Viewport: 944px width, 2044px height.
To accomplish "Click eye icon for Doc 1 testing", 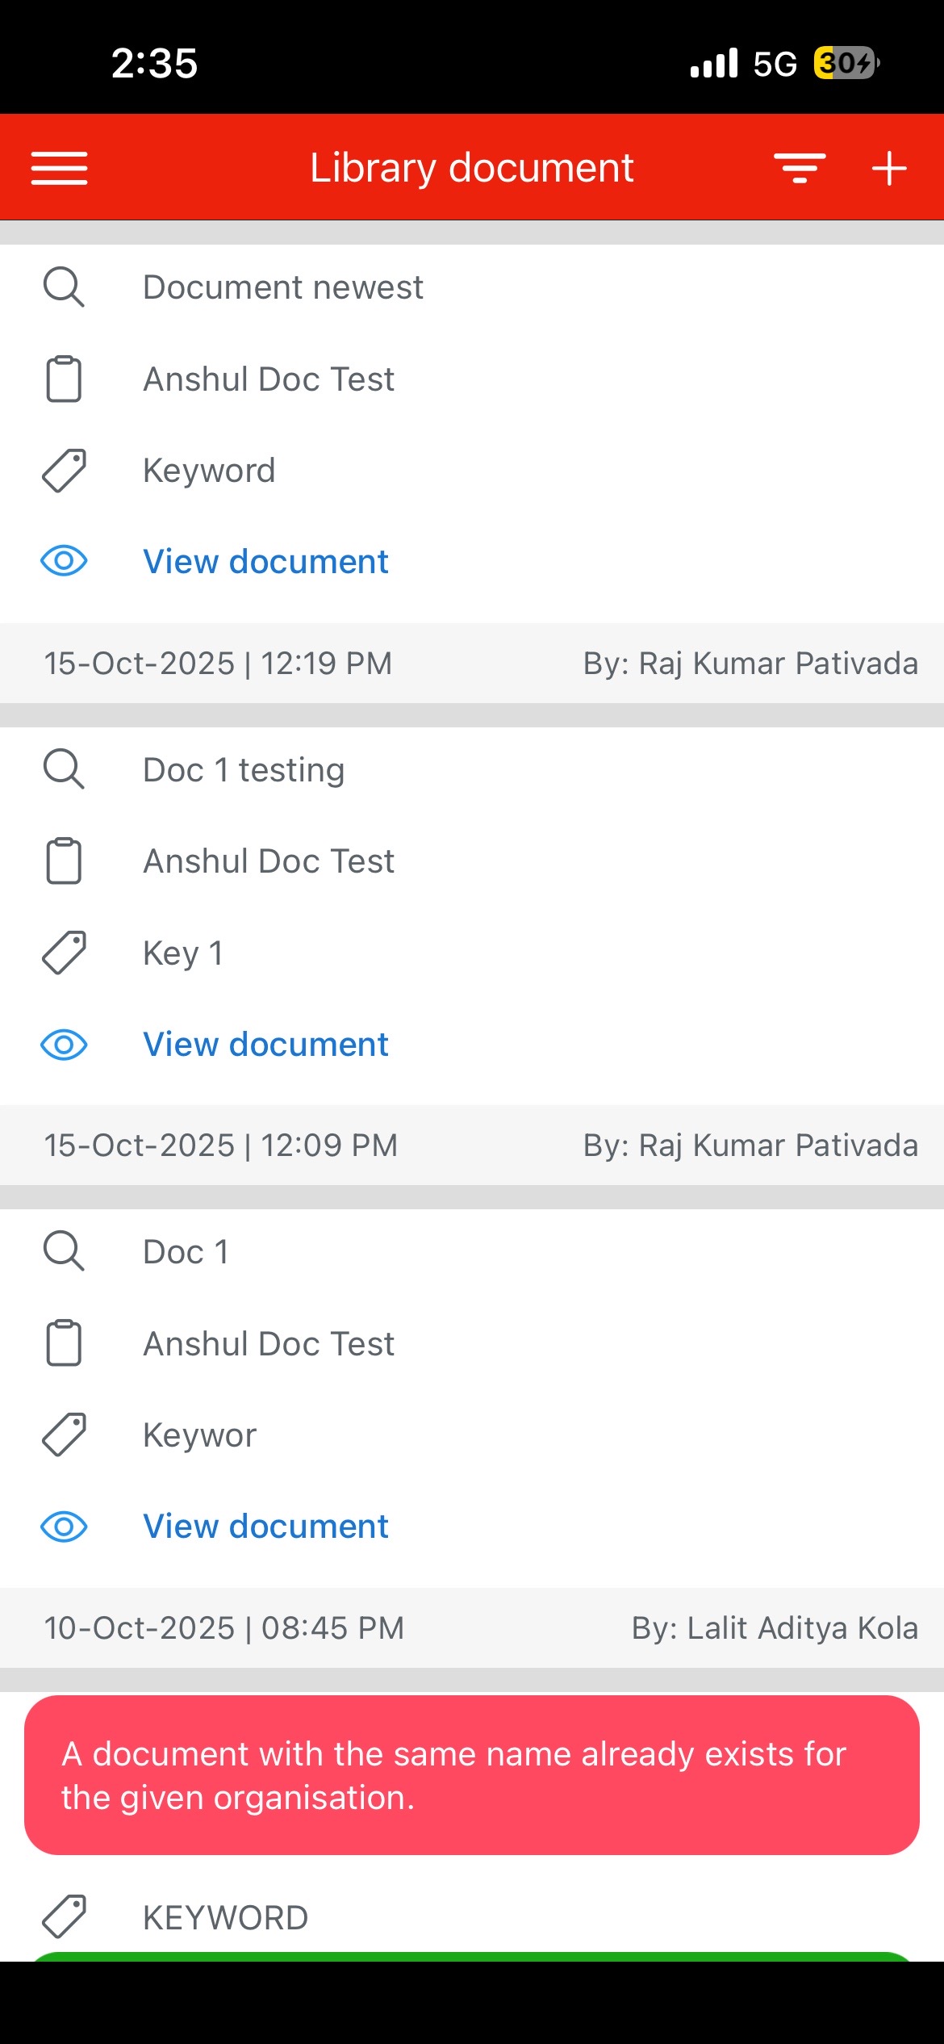I will 64,1044.
